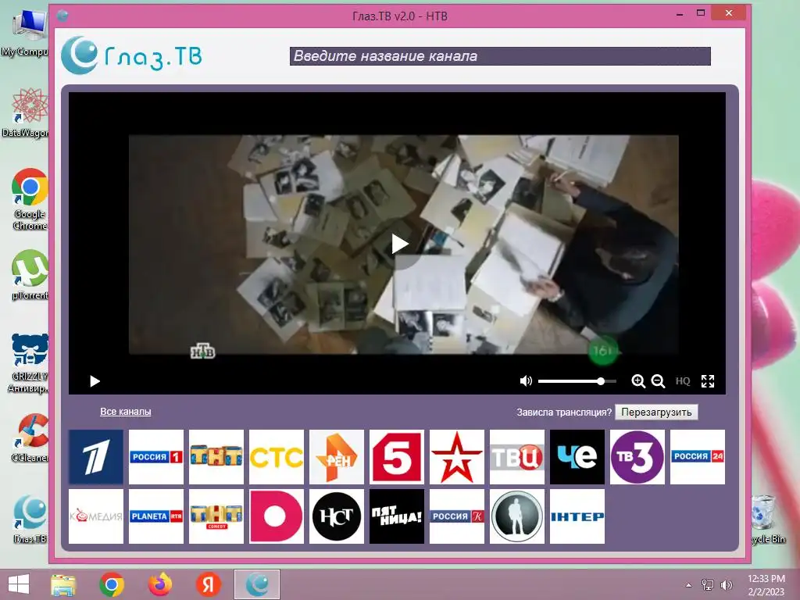Open Google Chrome desktop shortcut

pyautogui.click(x=30, y=199)
